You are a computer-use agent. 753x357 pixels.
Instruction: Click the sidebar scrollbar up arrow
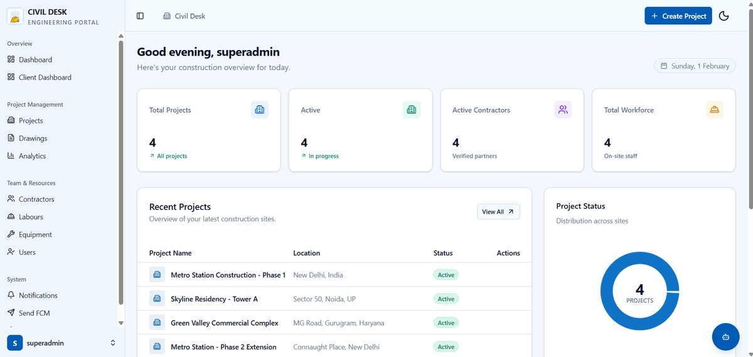pos(121,36)
